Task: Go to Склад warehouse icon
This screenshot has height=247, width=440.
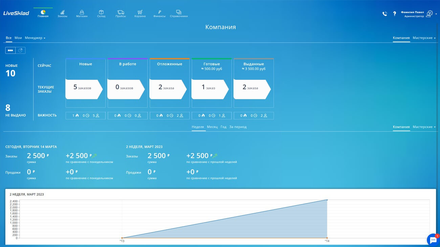Action: [101, 13]
